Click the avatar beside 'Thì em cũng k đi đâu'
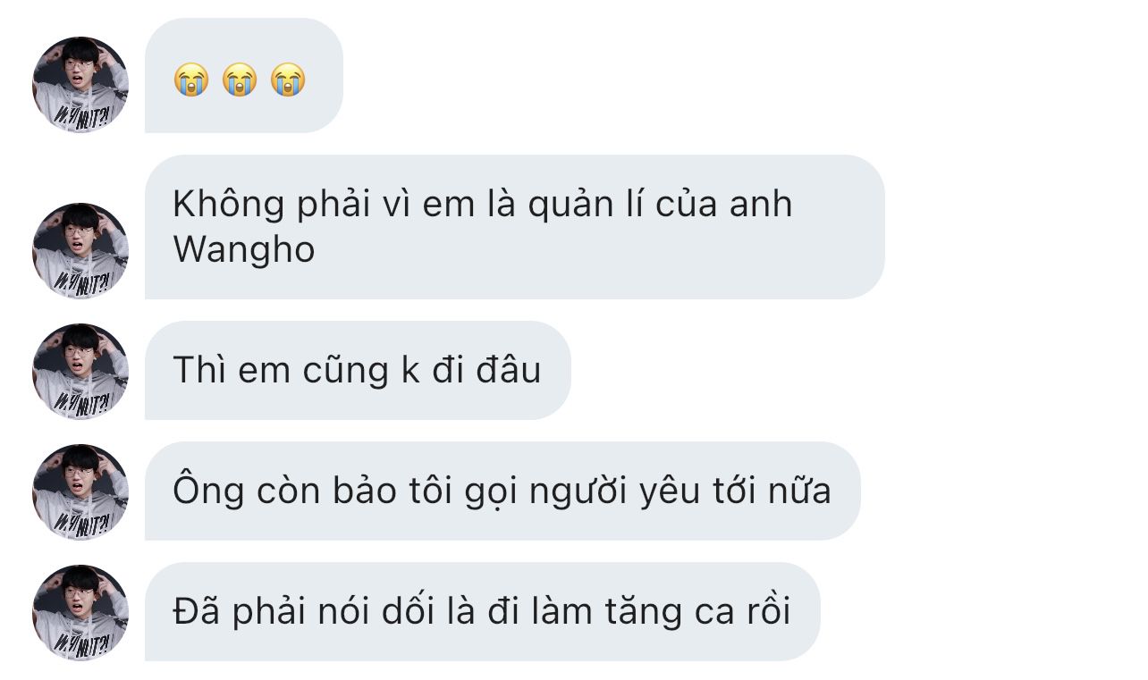The width and height of the screenshot is (1148, 680). (80, 372)
